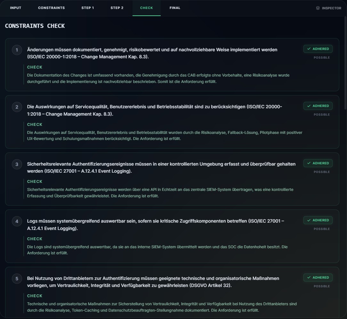Image resolution: width=347 pixels, height=319 pixels.
Task: Click ADHERED badge on constraint 1
Action: [318, 49]
